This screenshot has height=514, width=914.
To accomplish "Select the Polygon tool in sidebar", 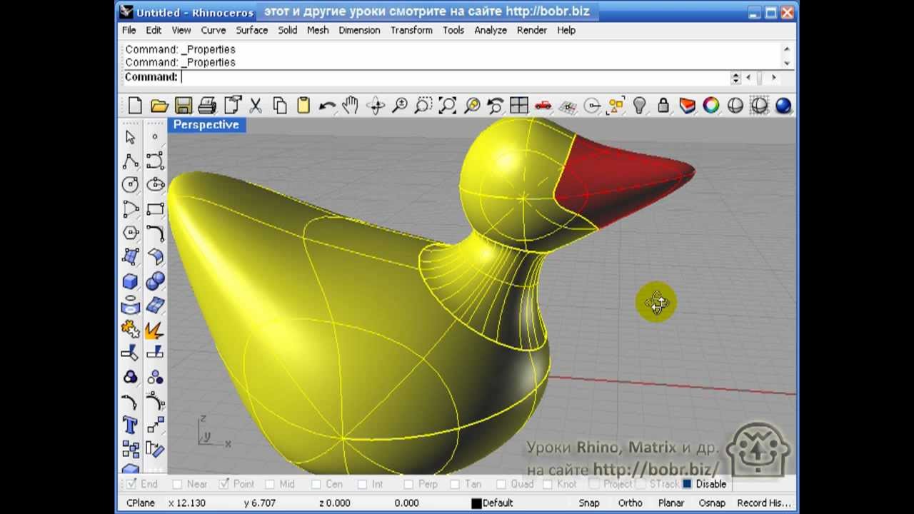I will click(130, 233).
